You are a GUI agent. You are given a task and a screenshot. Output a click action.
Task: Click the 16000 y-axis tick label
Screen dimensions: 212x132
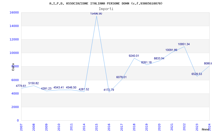(14, 13)
